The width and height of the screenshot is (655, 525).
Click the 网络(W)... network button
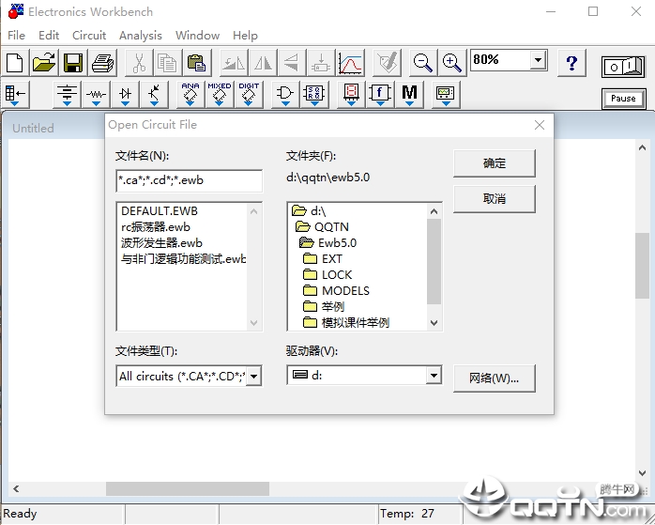pos(495,378)
